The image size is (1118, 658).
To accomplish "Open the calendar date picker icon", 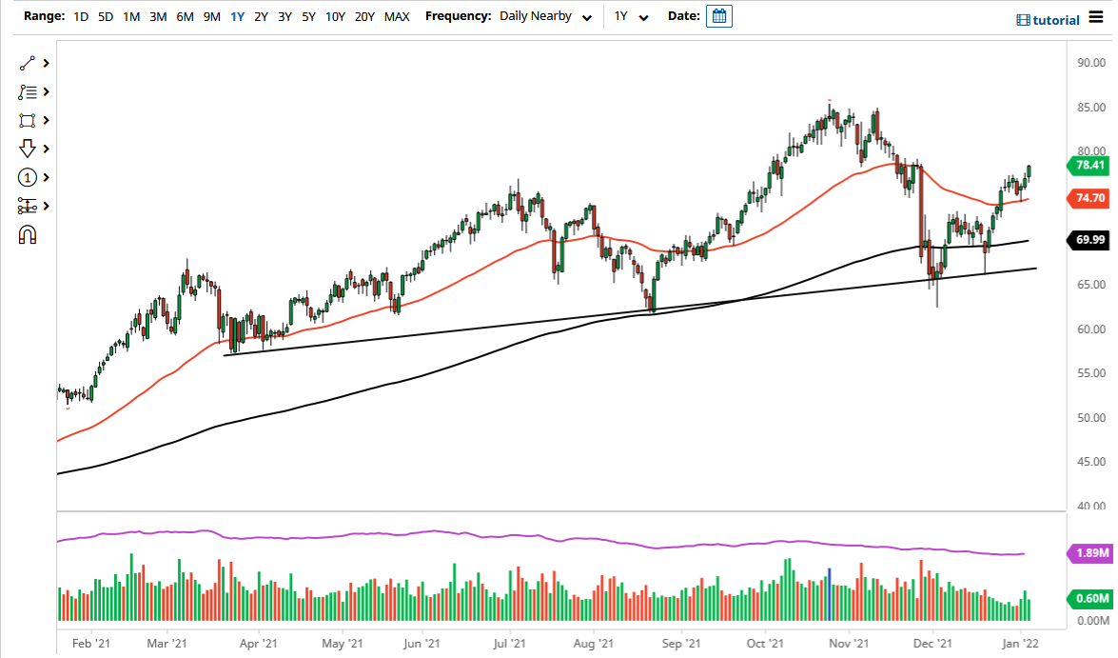I will [718, 15].
